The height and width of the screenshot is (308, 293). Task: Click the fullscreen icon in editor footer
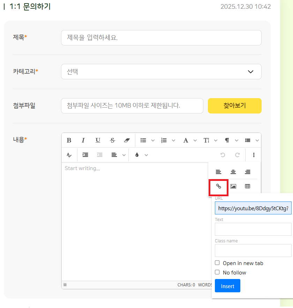point(65,285)
